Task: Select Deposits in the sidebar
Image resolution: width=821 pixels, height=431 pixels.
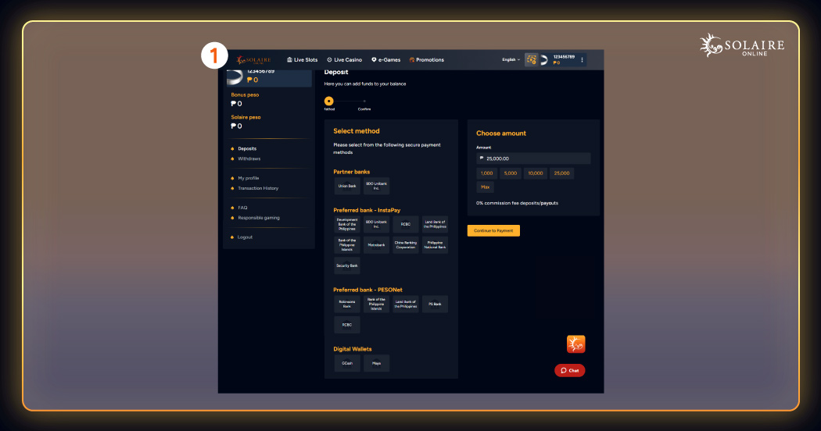Action: click(247, 148)
